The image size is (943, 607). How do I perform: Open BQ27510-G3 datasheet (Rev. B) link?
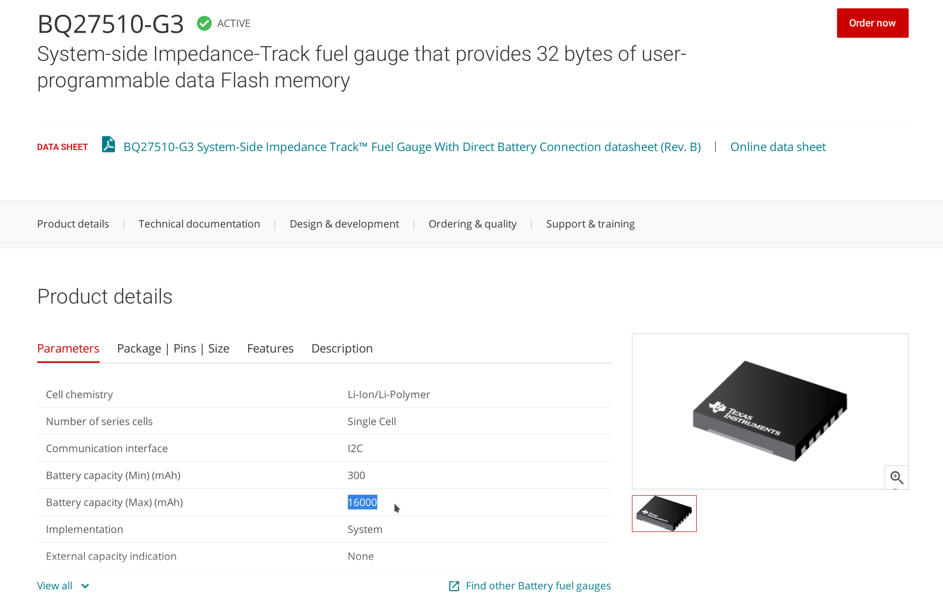(x=412, y=147)
